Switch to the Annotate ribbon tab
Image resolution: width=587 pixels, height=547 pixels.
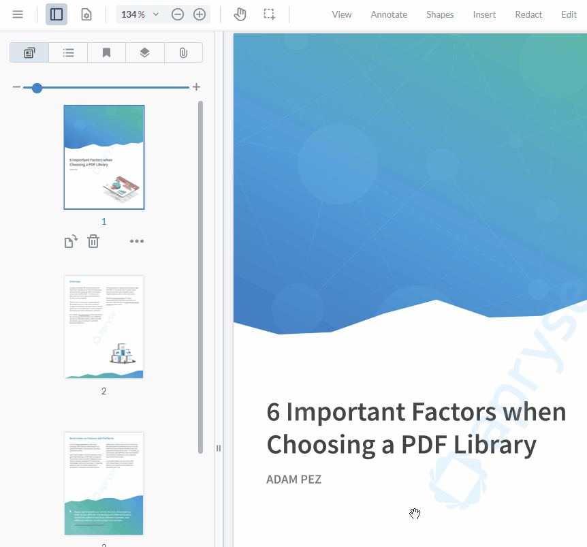(389, 14)
